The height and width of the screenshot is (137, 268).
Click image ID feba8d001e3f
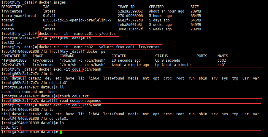[130, 25]
